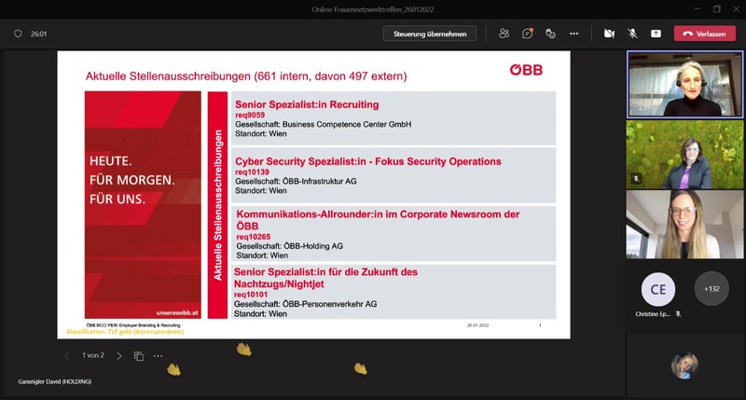
Task: Click own video thumbnail at bottom right
Action: pos(684,365)
